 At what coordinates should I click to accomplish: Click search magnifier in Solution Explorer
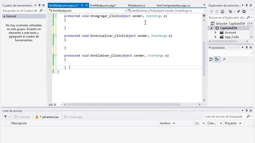(248, 17)
